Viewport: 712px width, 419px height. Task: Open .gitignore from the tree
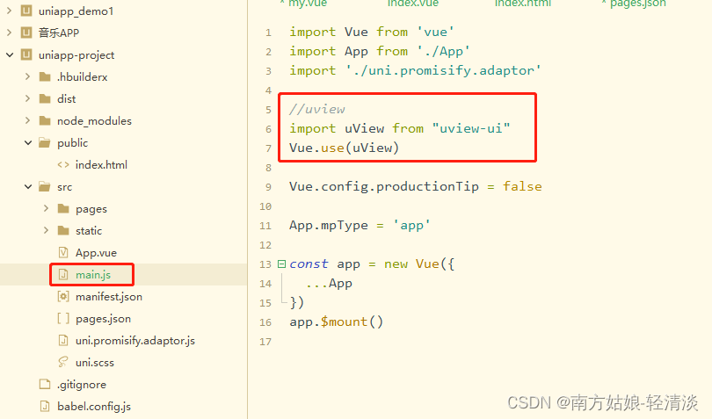pos(82,385)
